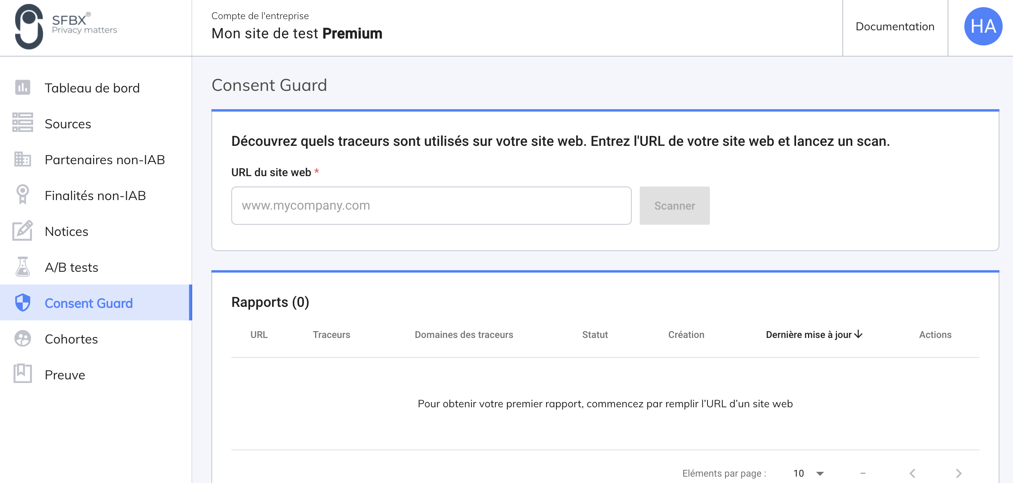Click the Notices pencil icon

coord(23,231)
